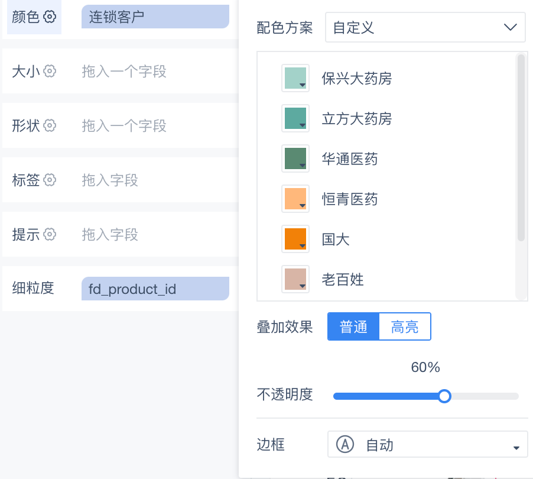Viewport: 533px width, 479px height.
Task: Click the 不透明度 slider handle
Action: 444,396
